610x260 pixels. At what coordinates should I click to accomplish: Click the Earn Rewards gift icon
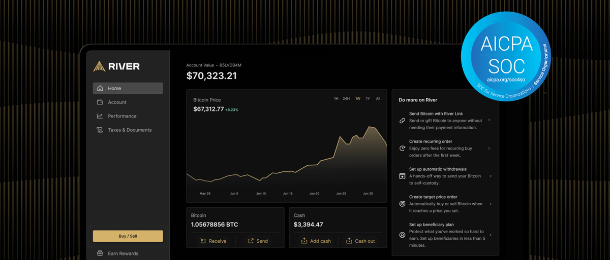click(x=100, y=253)
